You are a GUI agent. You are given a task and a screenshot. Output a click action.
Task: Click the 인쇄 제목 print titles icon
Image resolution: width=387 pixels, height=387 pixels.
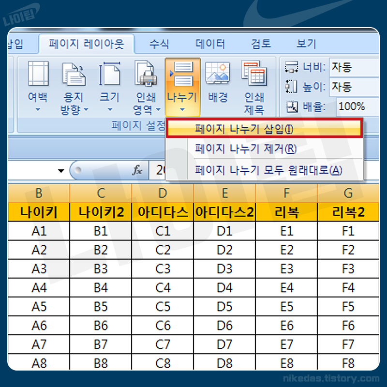(254, 73)
